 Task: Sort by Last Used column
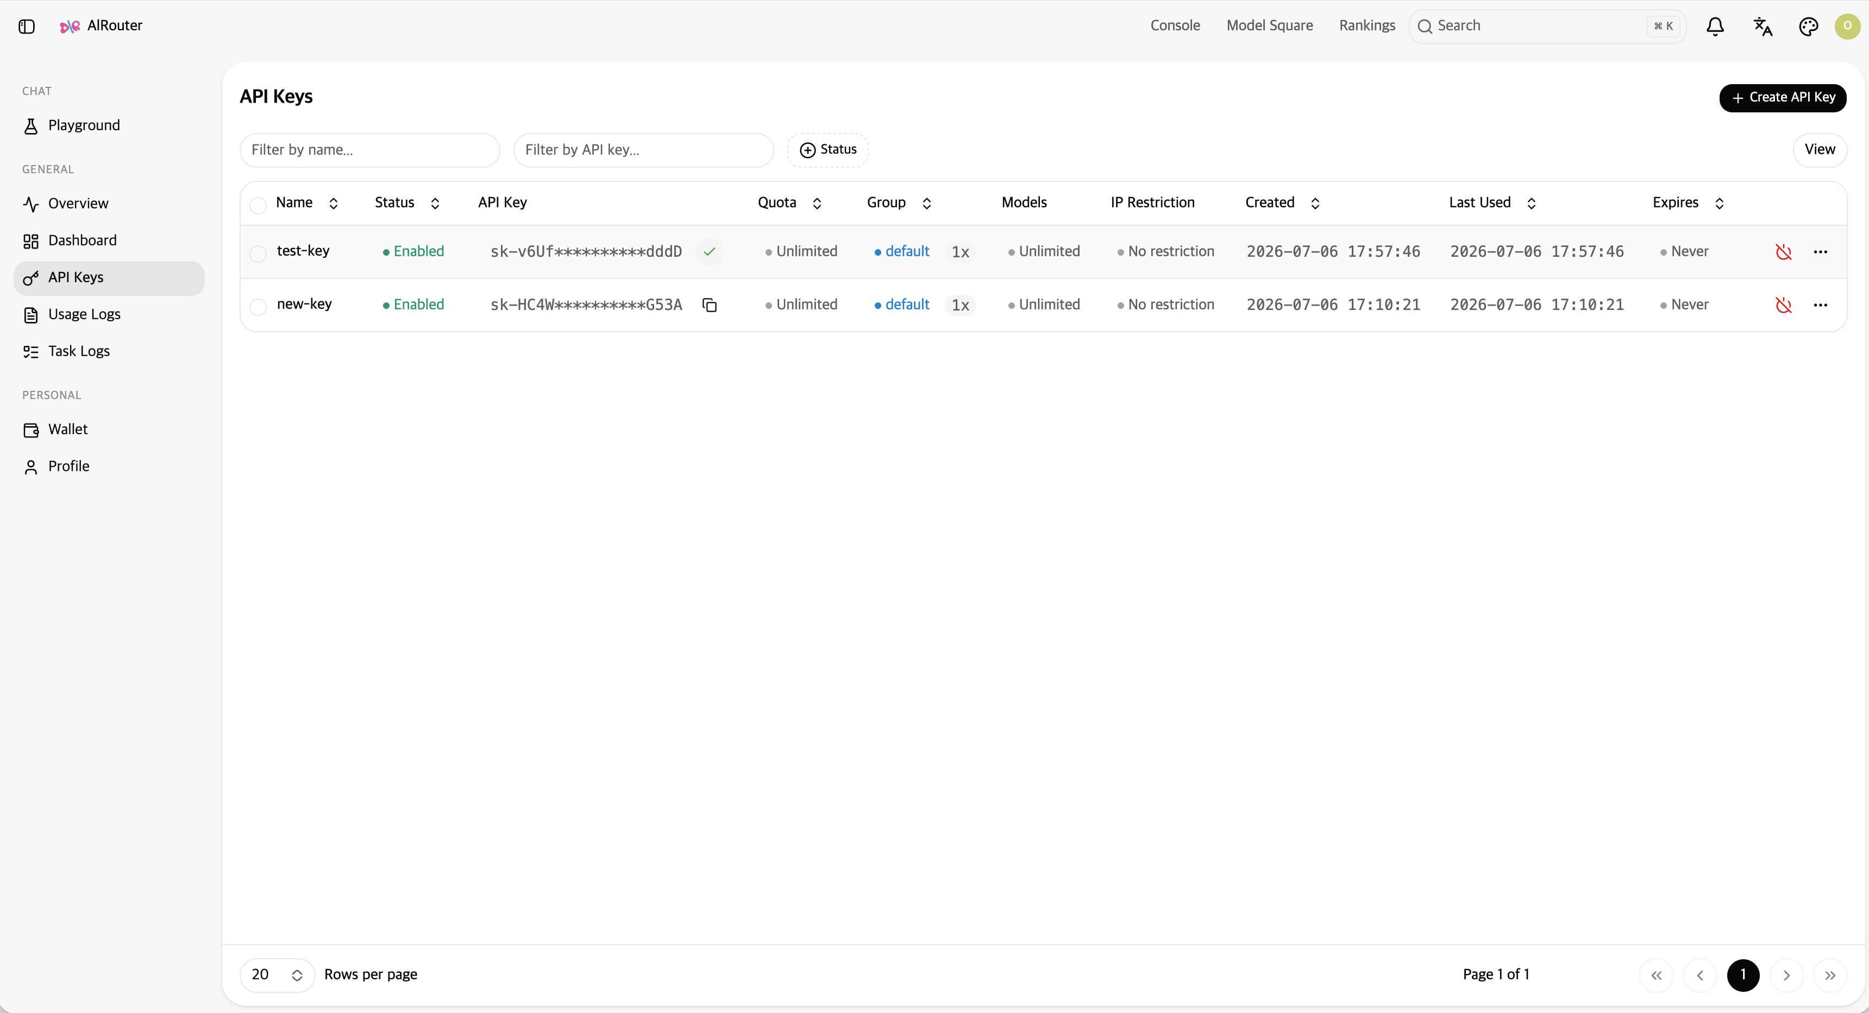pos(1492,203)
